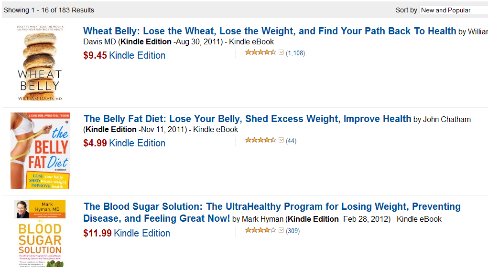Select $9.45 Kindle Edition link

click(137, 55)
